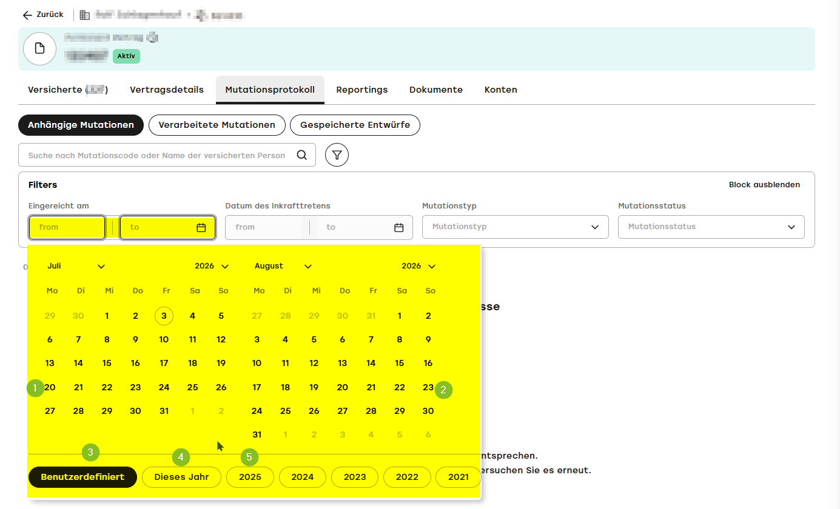Viewport: 840px width, 509px height.
Task: Select the Verarbeitete Mutationen pill
Action: coord(217,125)
